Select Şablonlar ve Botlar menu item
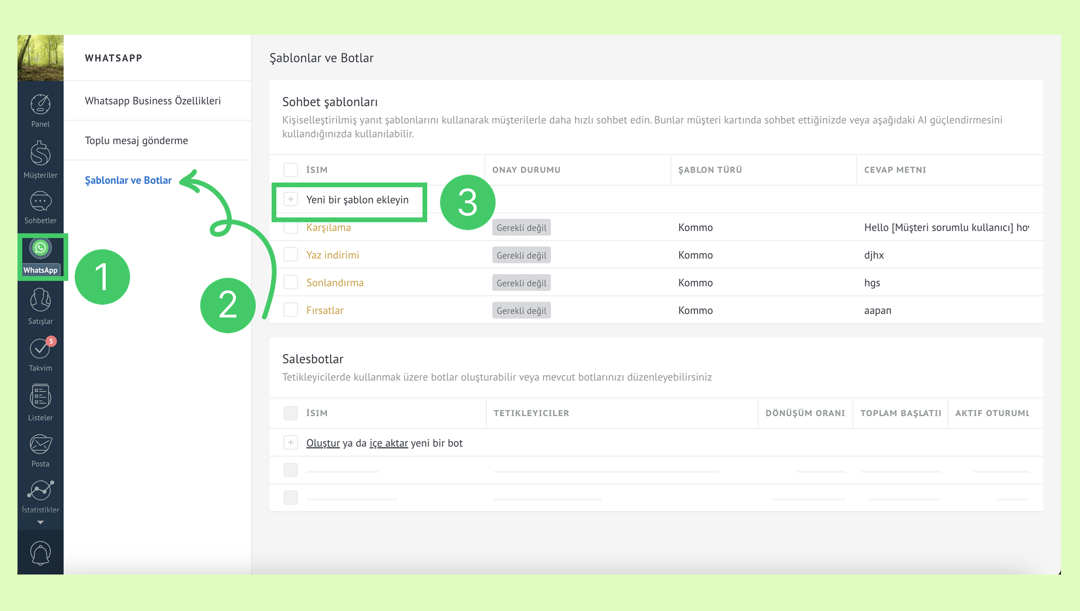 pyautogui.click(x=128, y=181)
